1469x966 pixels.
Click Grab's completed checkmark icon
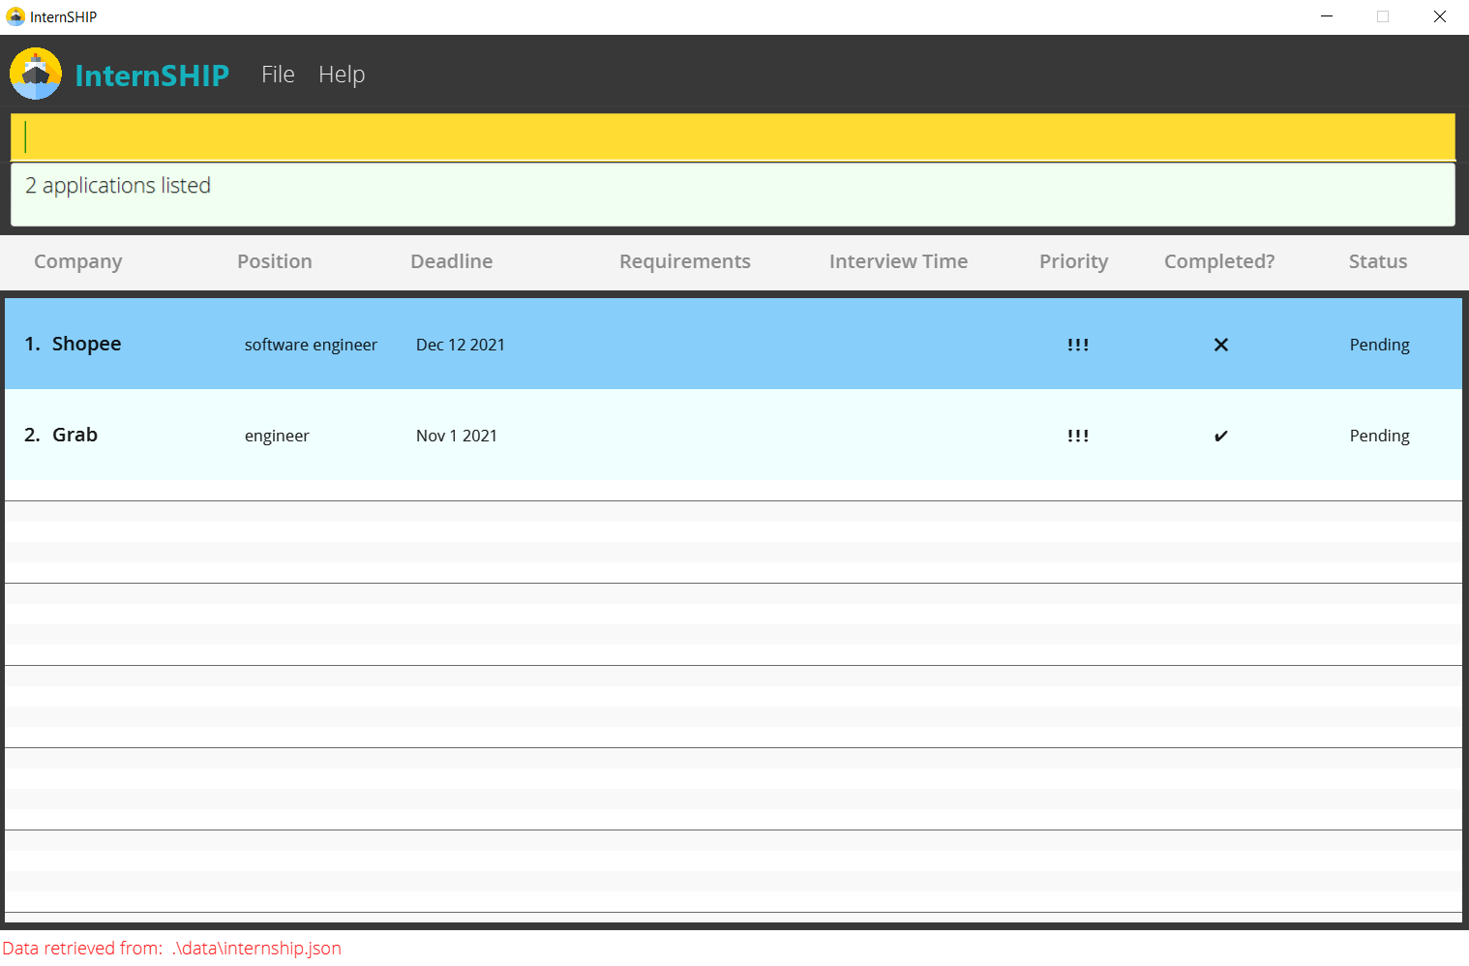[x=1221, y=436]
